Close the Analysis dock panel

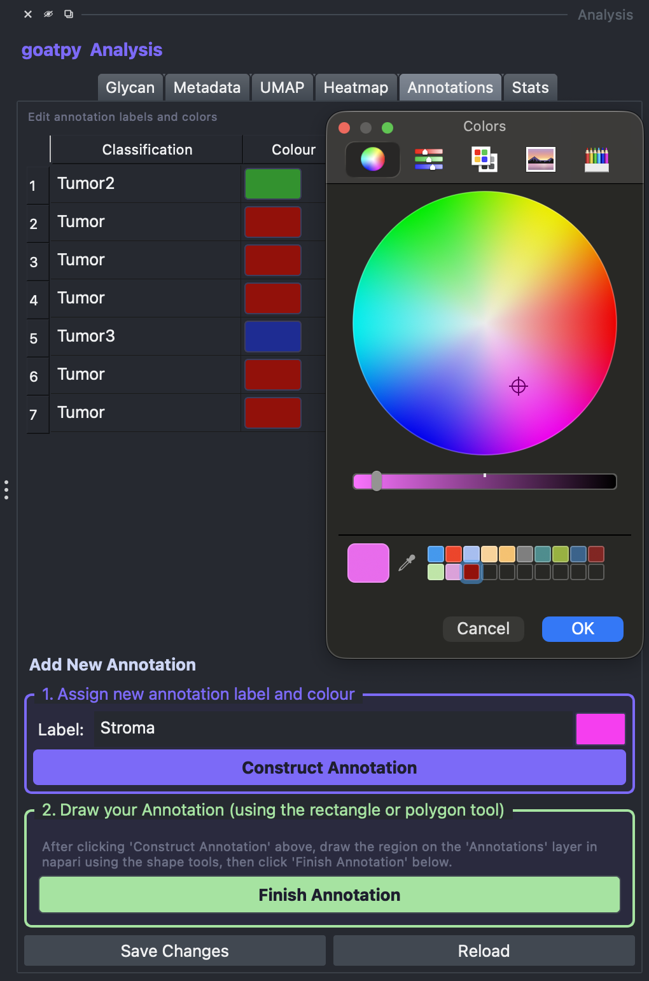click(28, 14)
